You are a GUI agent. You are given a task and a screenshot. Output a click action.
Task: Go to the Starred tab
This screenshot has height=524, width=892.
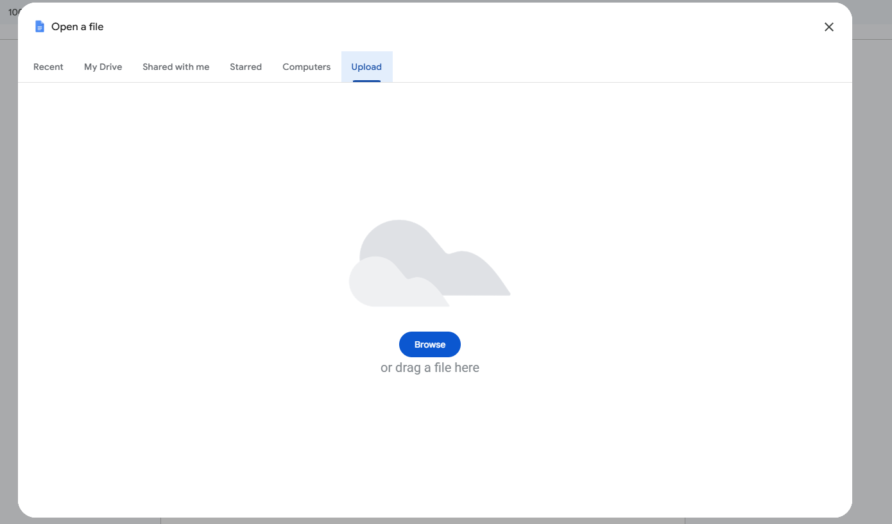[x=246, y=67]
